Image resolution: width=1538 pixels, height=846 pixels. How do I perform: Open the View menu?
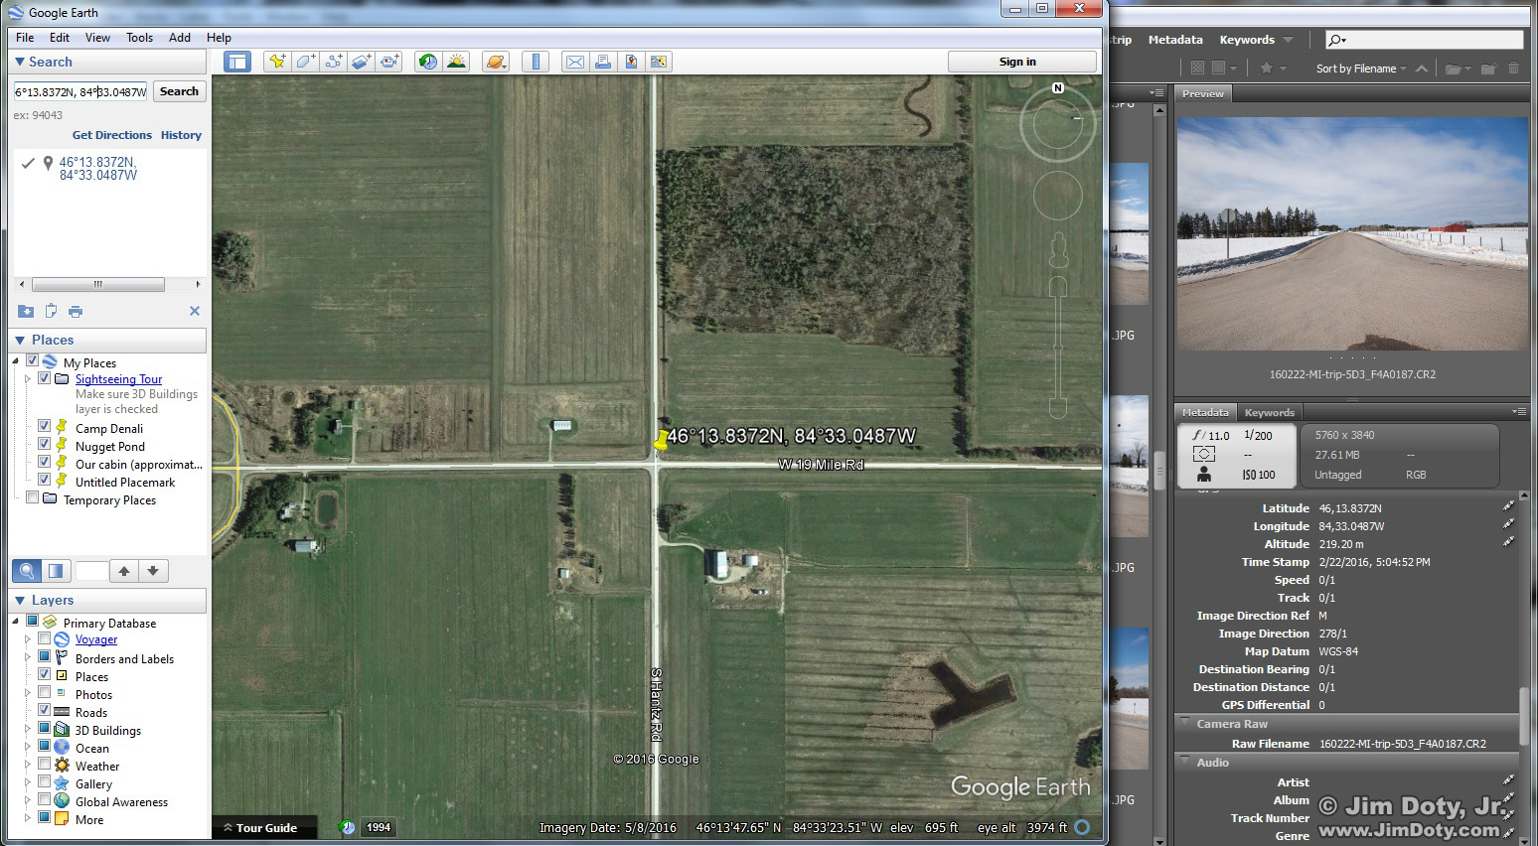click(97, 38)
